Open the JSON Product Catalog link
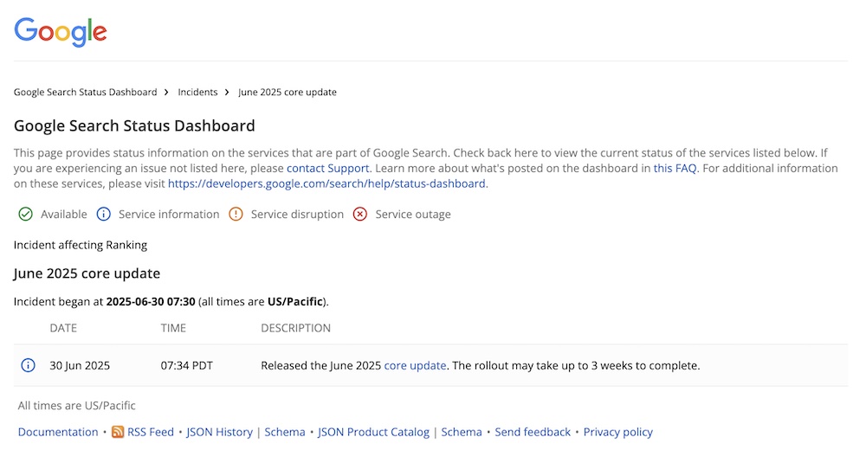Screen dimensions: 866x456 pyautogui.click(x=373, y=432)
